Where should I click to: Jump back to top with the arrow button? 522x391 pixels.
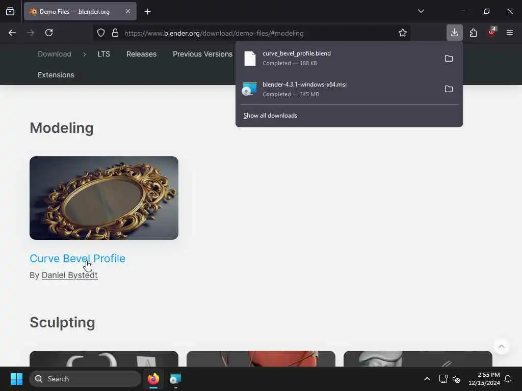(502, 347)
